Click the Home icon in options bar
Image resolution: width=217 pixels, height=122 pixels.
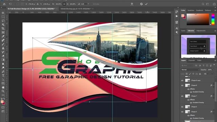point(4,4)
